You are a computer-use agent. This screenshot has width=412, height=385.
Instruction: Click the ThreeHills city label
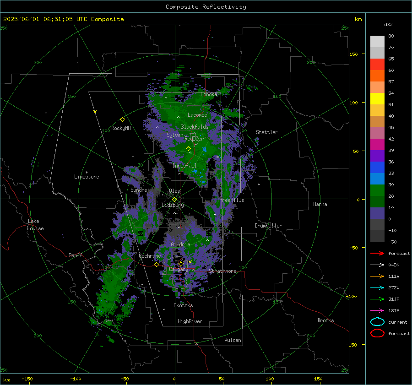(230, 200)
